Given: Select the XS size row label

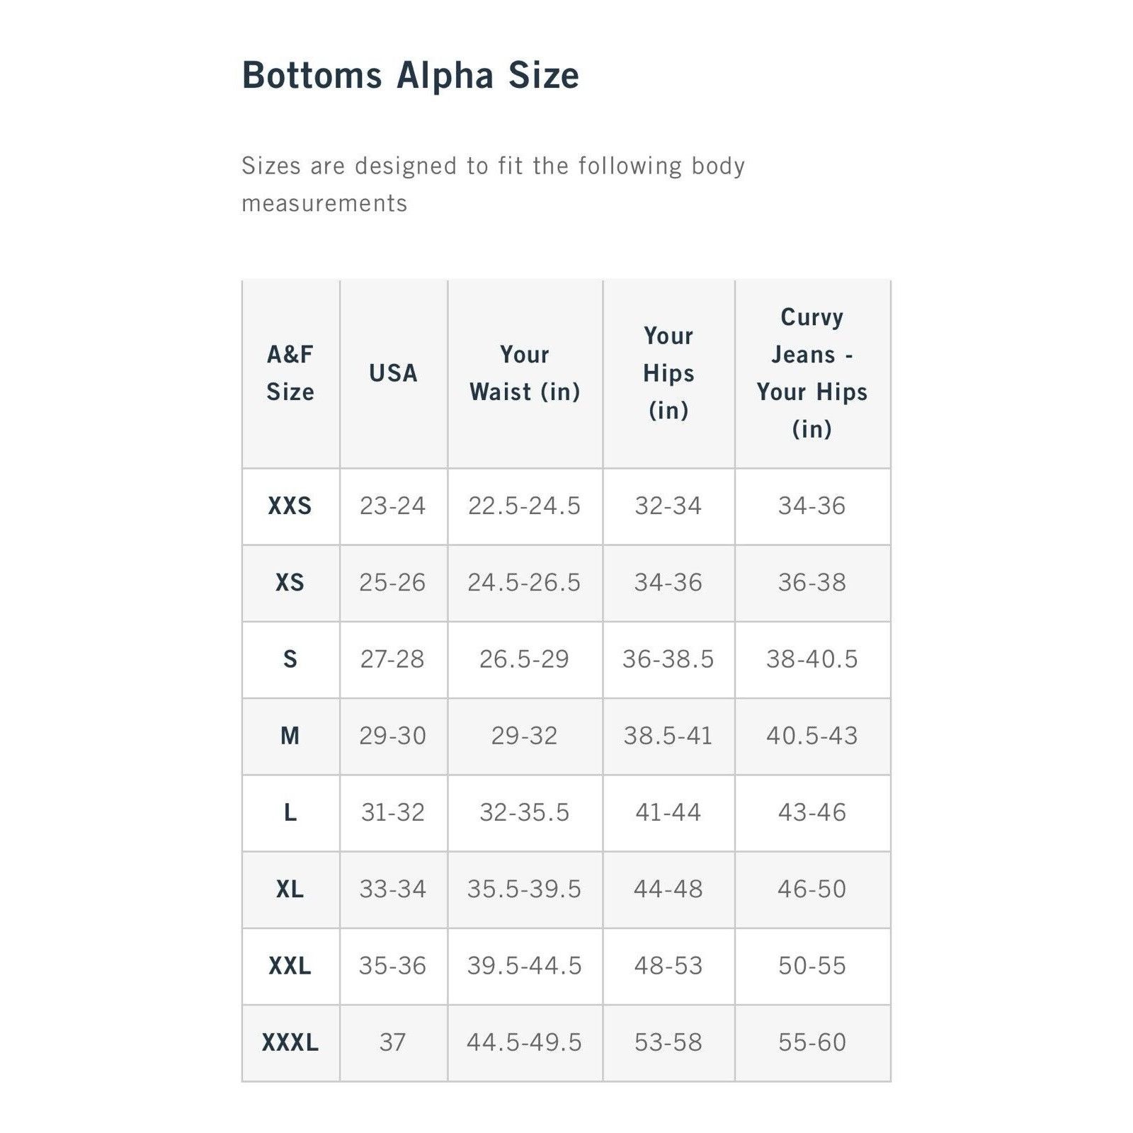Looking at the screenshot, I should pos(290,582).
